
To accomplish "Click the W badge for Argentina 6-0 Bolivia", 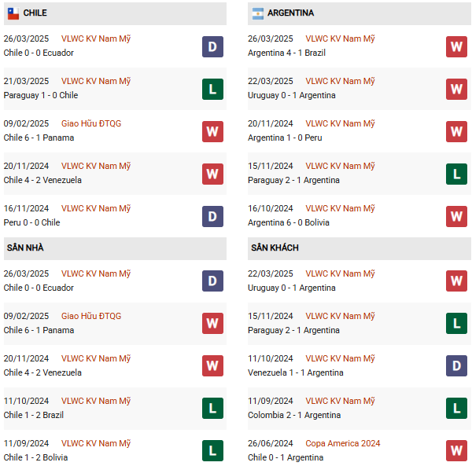I will point(457,216).
